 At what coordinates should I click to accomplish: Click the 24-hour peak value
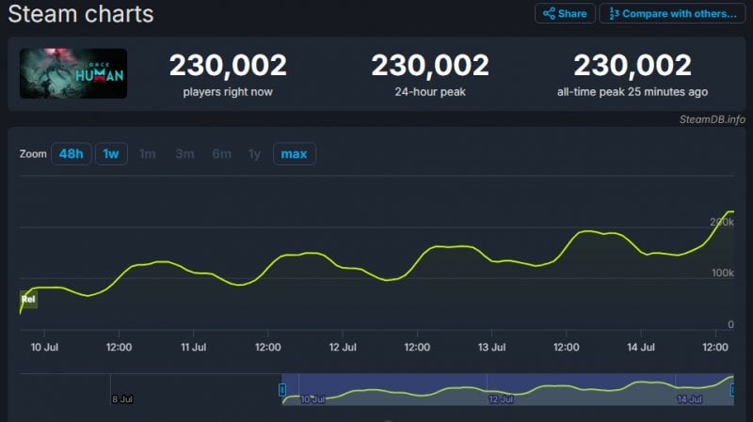(x=430, y=66)
